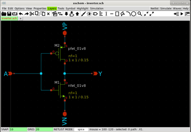Select the M1 transistor label
This screenshot has width=191, height=132.
pyautogui.click(x=57, y=83)
